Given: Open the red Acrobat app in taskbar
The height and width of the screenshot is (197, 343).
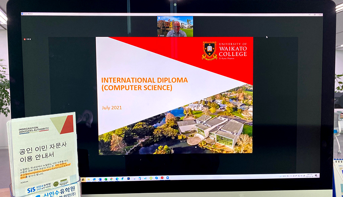Looking at the screenshot, I should point(162,178).
